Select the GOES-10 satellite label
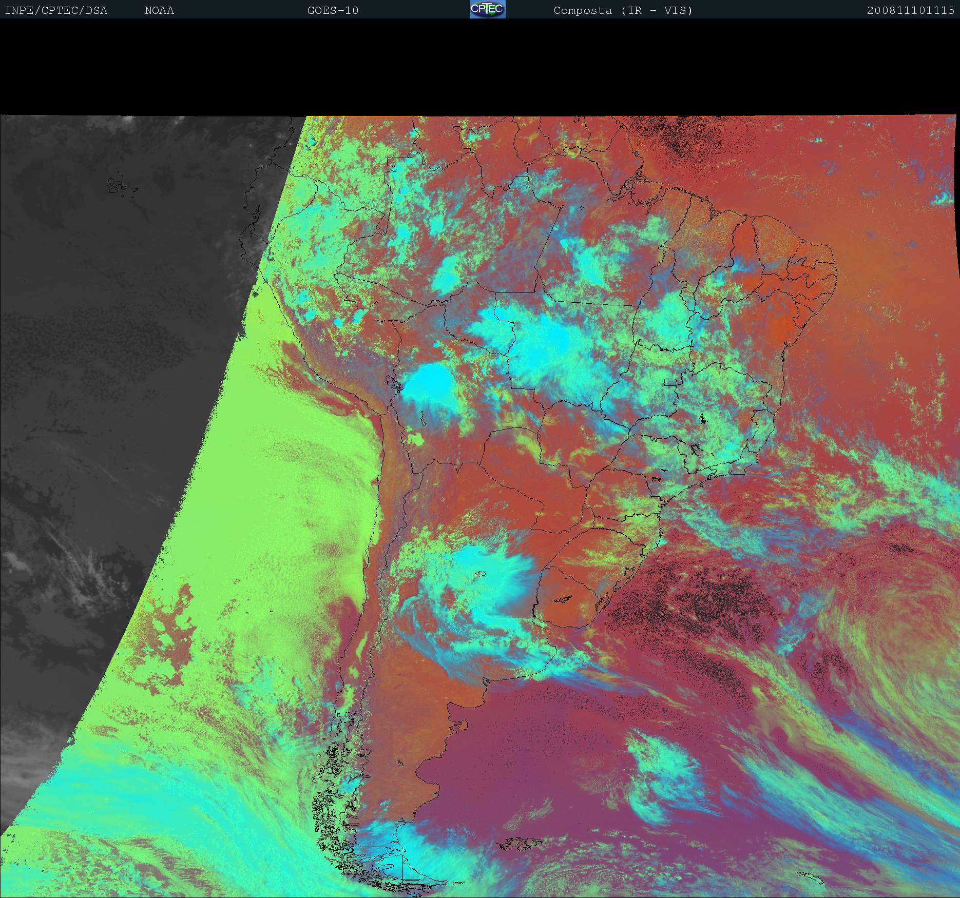This screenshot has width=960, height=898. click(333, 10)
